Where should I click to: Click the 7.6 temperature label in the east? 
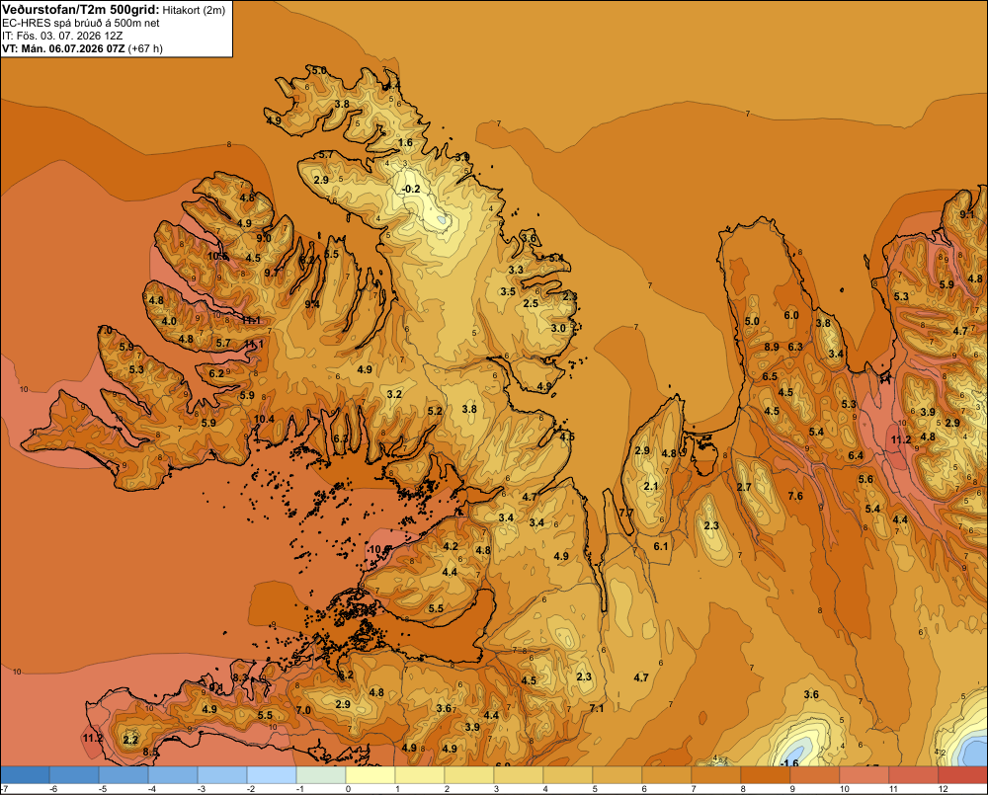pyautogui.click(x=795, y=496)
